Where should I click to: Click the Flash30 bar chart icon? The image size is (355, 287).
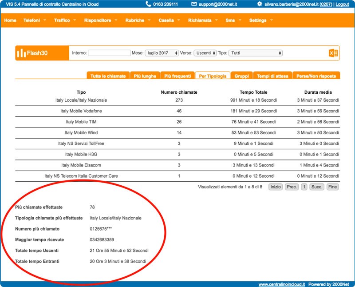click(x=21, y=53)
